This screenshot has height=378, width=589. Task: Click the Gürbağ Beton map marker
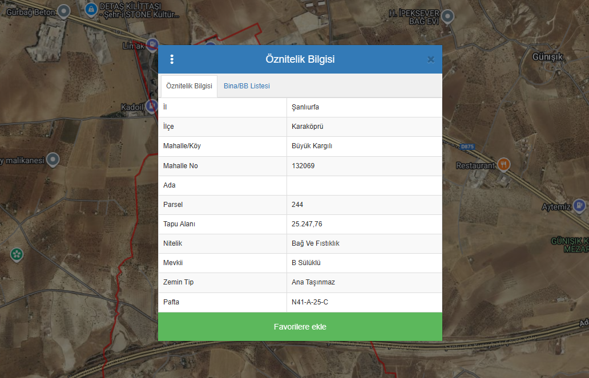pyautogui.click(x=64, y=10)
